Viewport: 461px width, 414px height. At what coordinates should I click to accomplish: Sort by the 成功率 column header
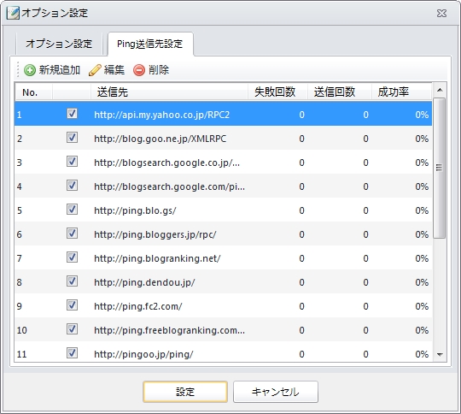pos(401,92)
